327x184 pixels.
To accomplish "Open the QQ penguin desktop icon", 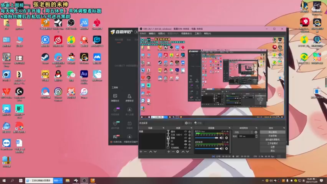I will pos(58,76).
